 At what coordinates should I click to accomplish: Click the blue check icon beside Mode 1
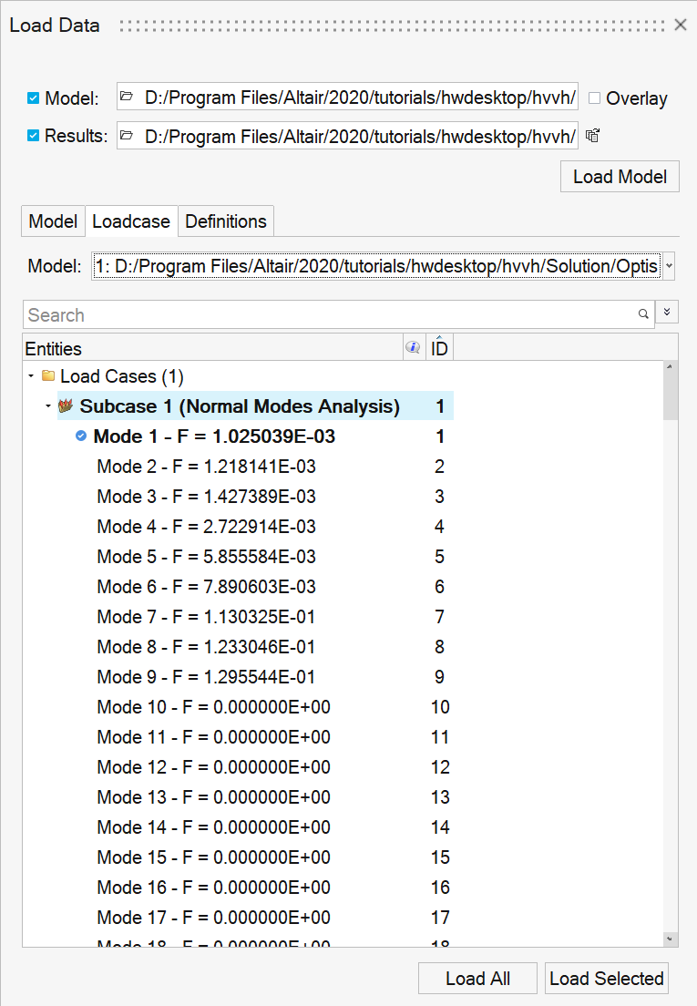click(x=81, y=436)
